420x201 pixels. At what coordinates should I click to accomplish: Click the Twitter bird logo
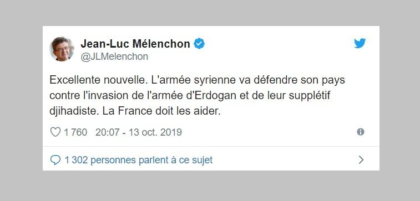(360, 43)
